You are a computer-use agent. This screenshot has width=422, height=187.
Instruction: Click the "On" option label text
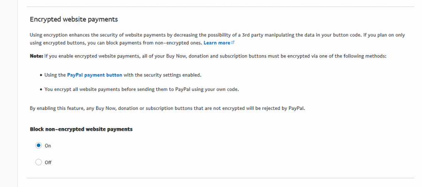48,146
